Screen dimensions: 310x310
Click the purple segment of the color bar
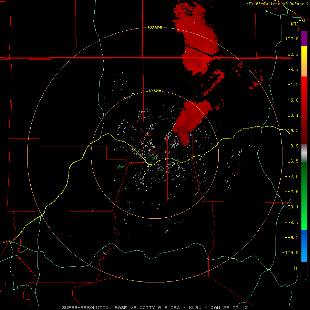pos(304,38)
